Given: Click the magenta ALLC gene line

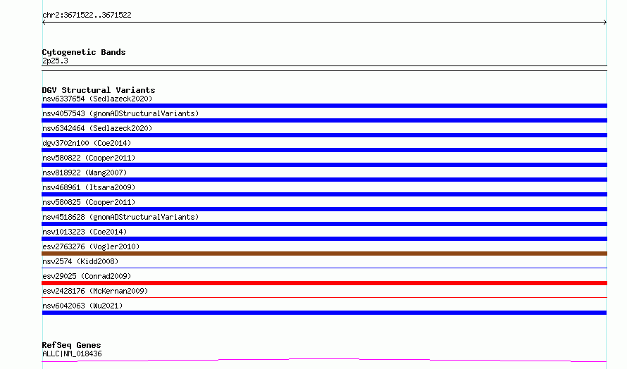Looking at the screenshot, I should (324, 360).
